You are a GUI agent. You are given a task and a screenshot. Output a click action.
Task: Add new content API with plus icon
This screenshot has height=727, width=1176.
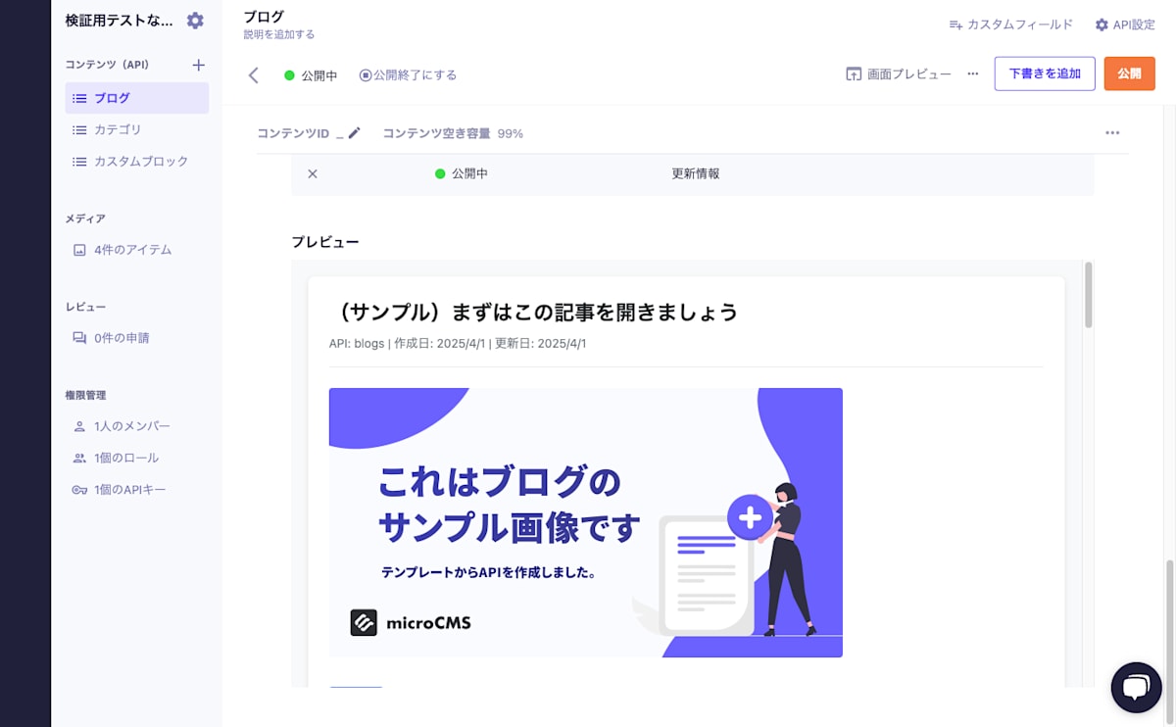[x=198, y=65]
